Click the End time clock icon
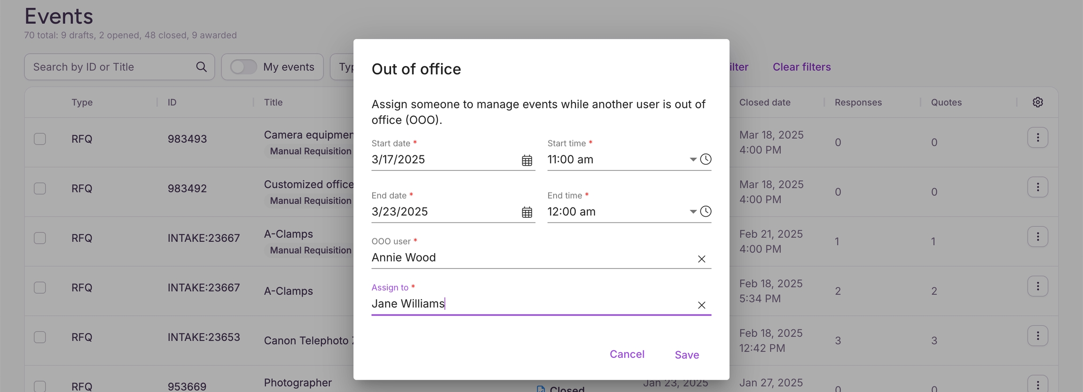Image resolution: width=1083 pixels, height=392 pixels. [x=706, y=212]
